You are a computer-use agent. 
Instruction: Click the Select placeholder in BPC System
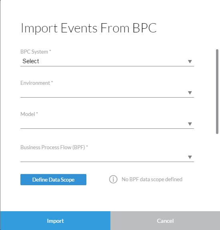31,61
